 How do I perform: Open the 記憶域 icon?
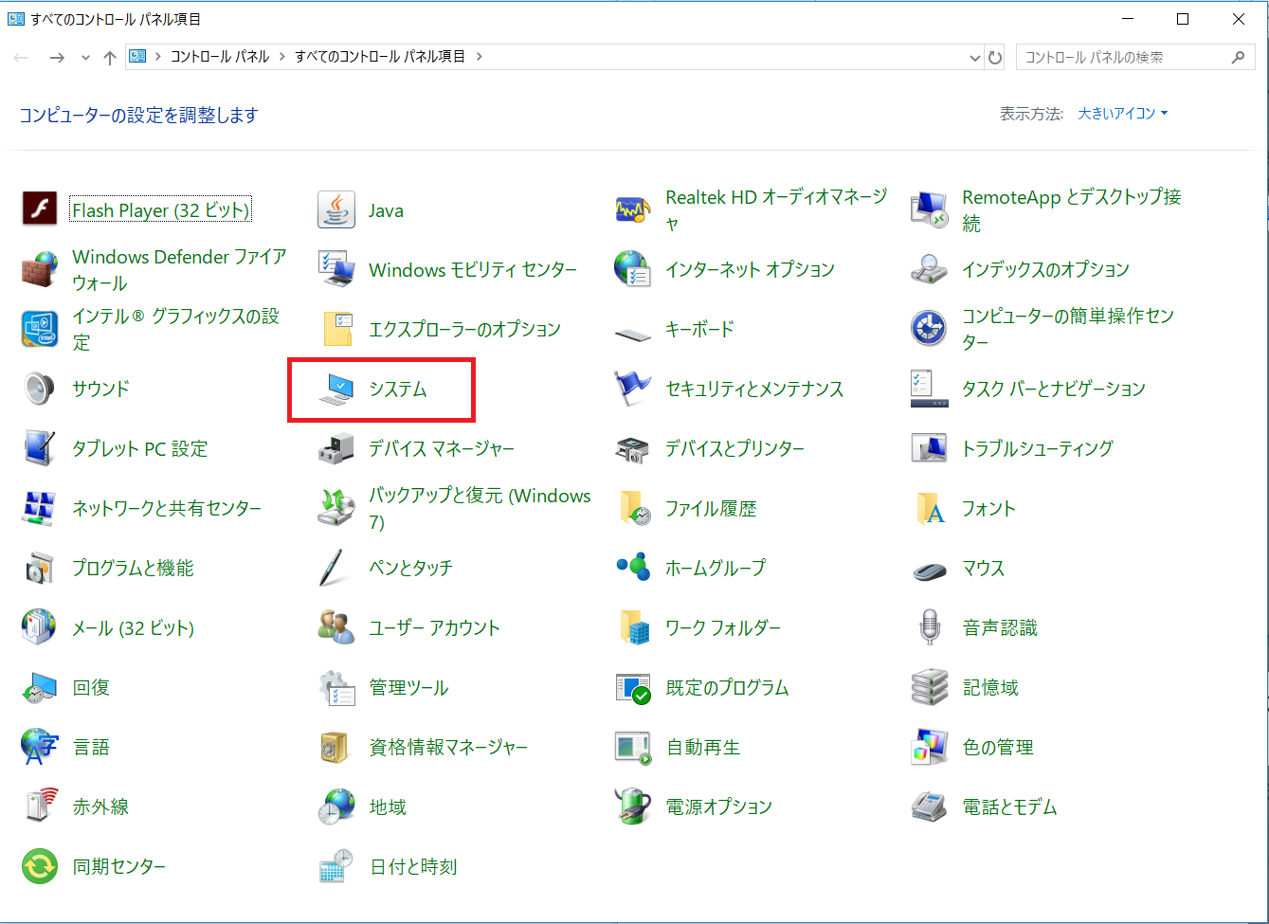pyautogui.click(x=930, y=687)
